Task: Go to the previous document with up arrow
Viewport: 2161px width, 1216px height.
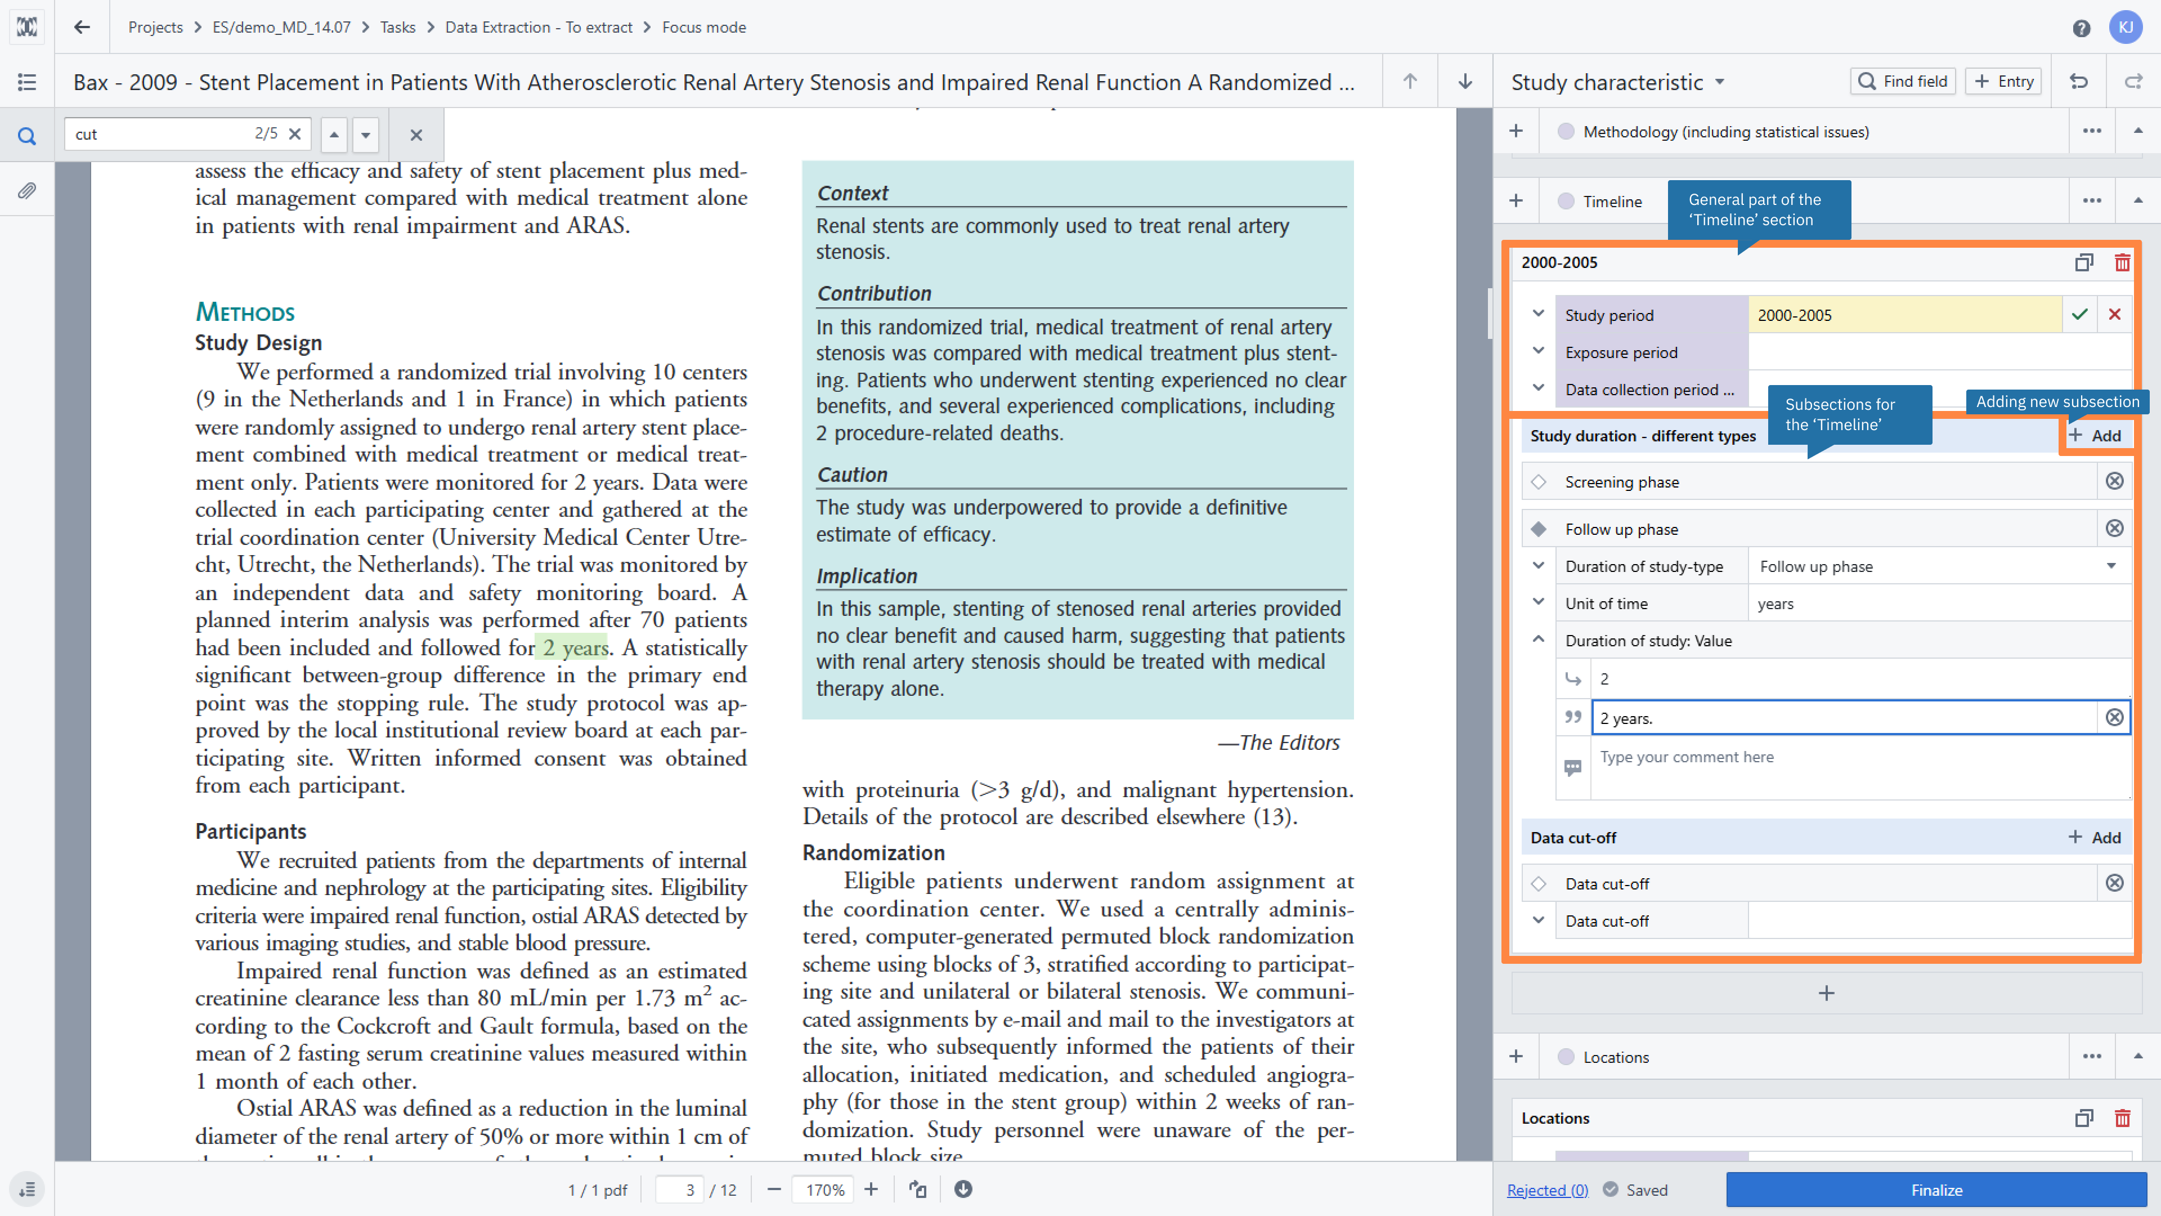Action: pos(1410,82)
